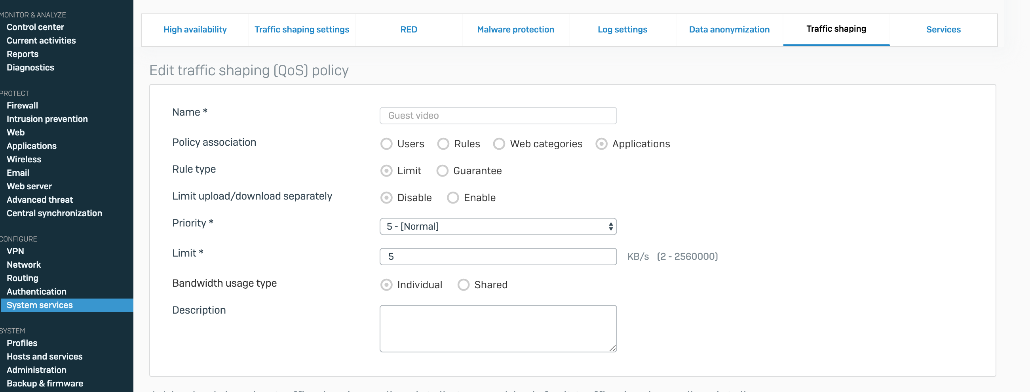Open Backup & firmware from sidebar
The height and width of the screenshot is (392, 1030).
45,383
